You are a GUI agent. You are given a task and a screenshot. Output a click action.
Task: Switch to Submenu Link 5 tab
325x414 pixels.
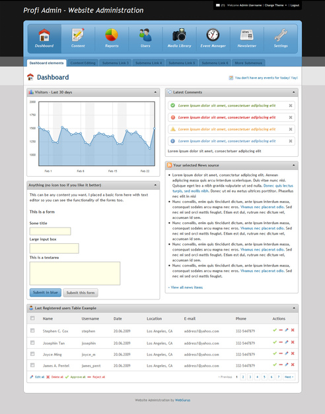182,63
